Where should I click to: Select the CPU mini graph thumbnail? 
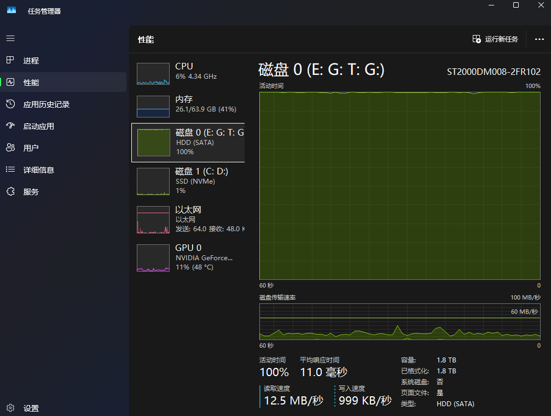153,74
